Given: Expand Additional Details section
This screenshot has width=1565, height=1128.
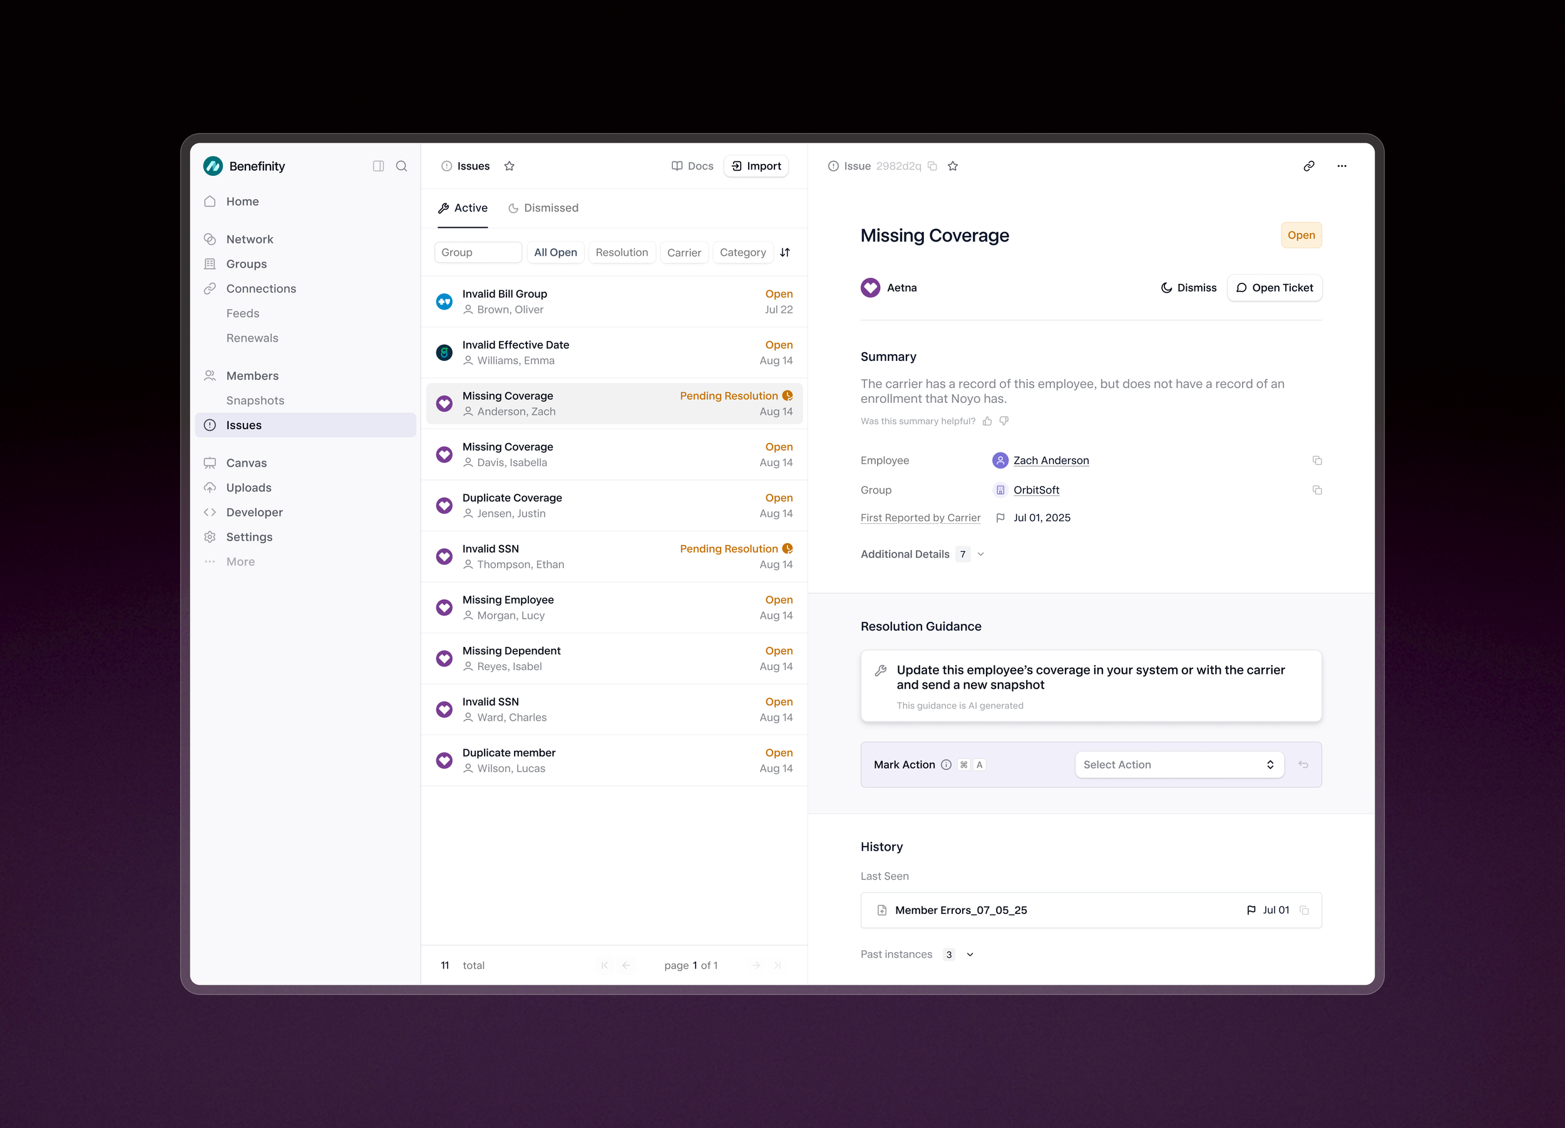Looking at the screenshot, I should tap(980, 554).
